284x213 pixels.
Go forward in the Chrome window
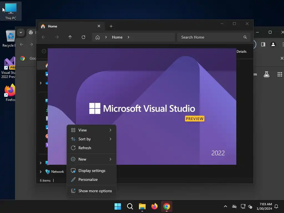(31, 44)
